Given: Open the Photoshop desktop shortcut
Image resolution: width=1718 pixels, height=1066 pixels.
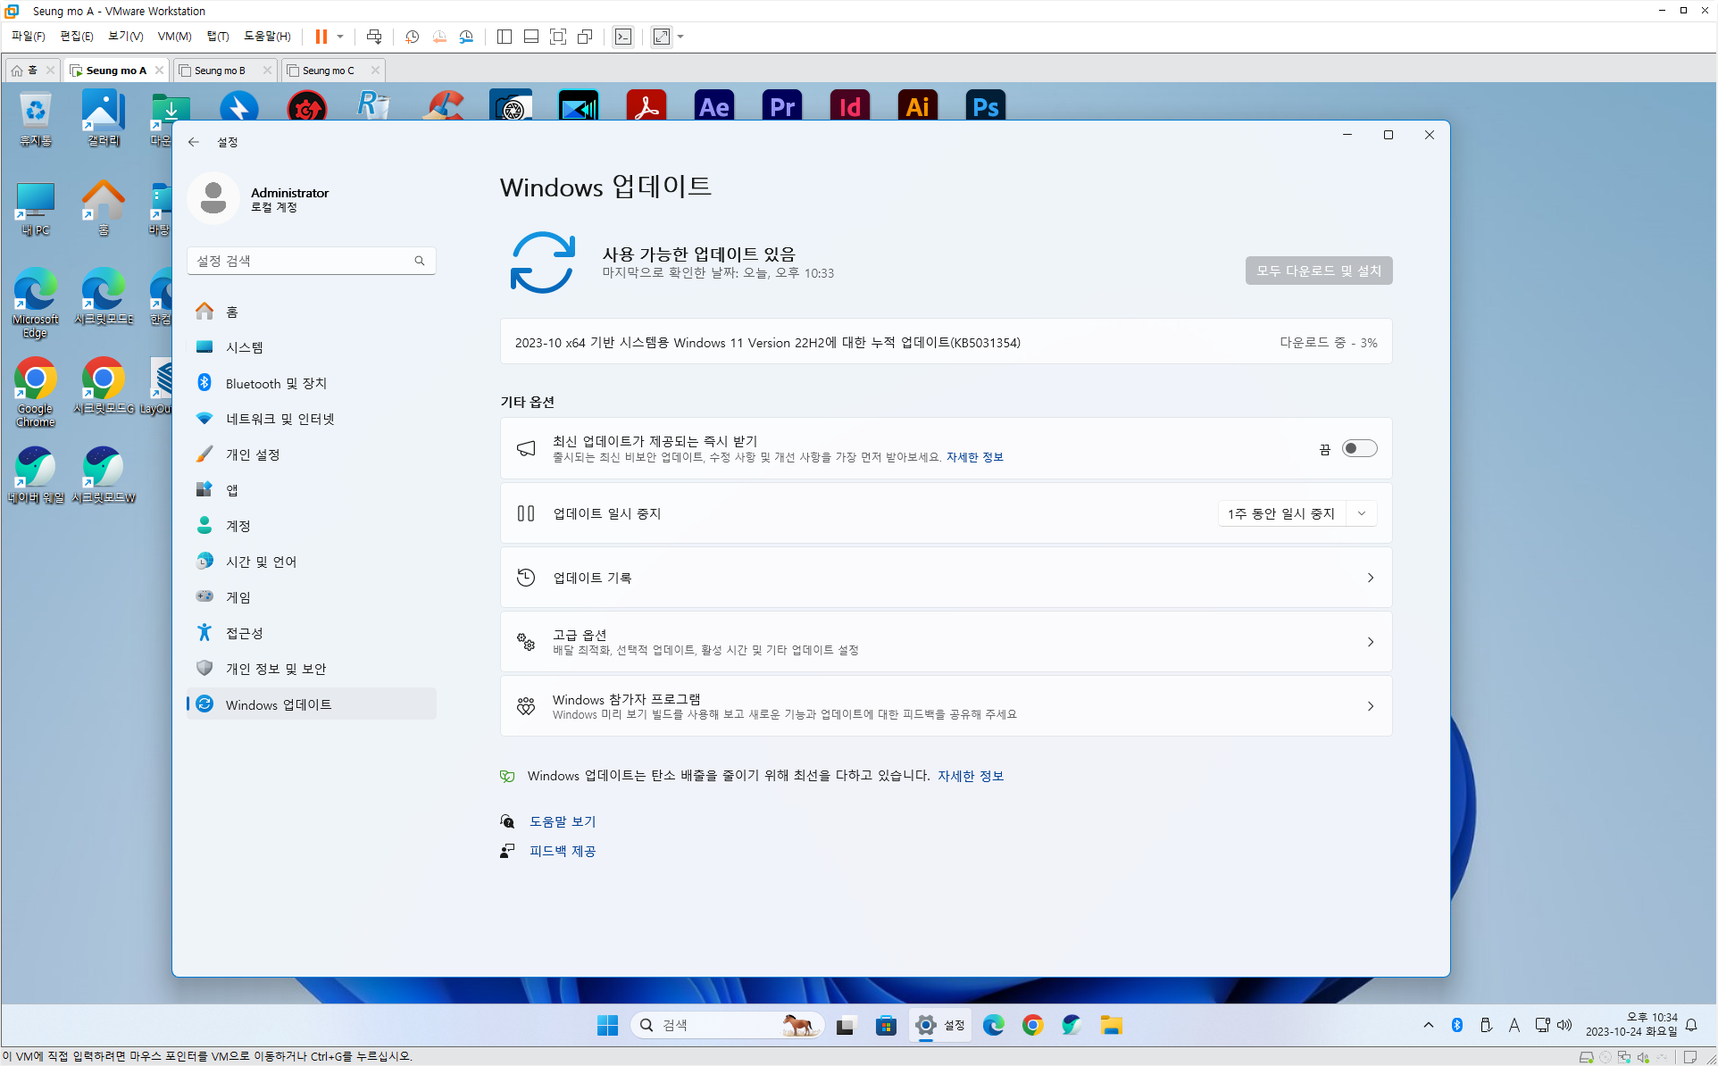Looking at the screenshot, I should click(x=985, y=107).
